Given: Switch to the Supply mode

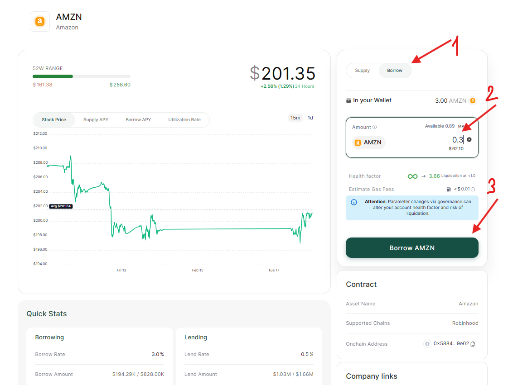Looking at the screenshot, I should pos(362,71).
